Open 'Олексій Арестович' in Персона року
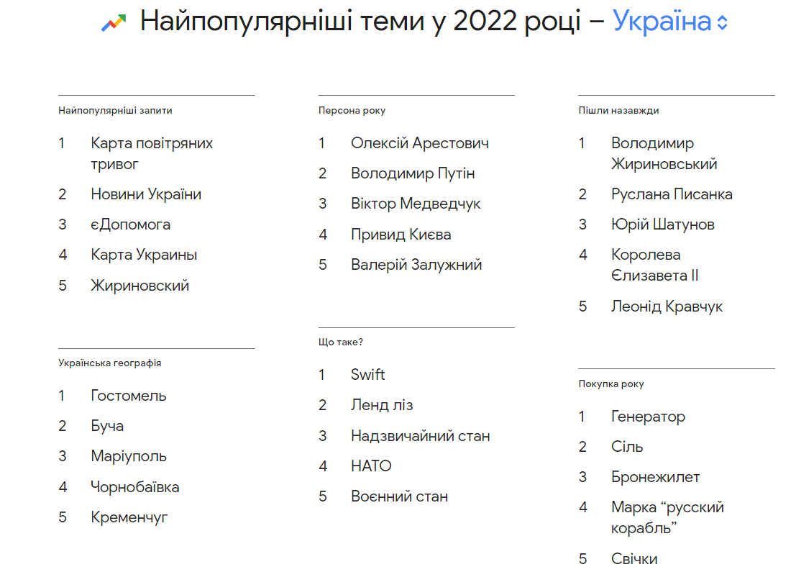 pyautogui.click(x=419, y=143)
